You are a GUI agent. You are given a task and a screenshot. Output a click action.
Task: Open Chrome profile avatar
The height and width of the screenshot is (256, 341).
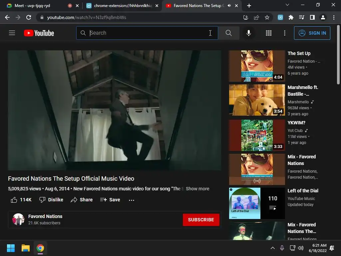(323, 17)
